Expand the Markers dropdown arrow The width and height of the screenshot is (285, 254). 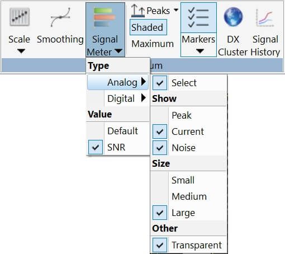199,51
